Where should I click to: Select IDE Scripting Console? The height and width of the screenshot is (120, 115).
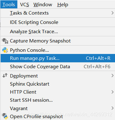(x=58, y=22)
